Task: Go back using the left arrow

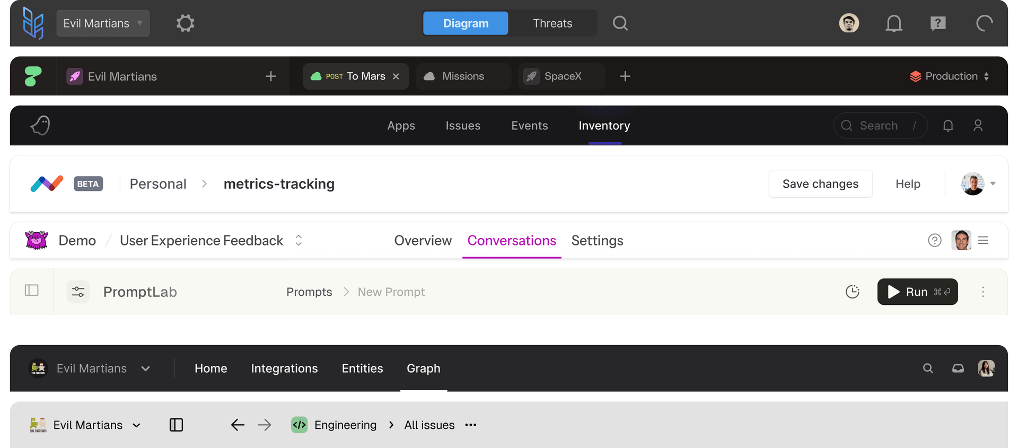Action: 238,425
